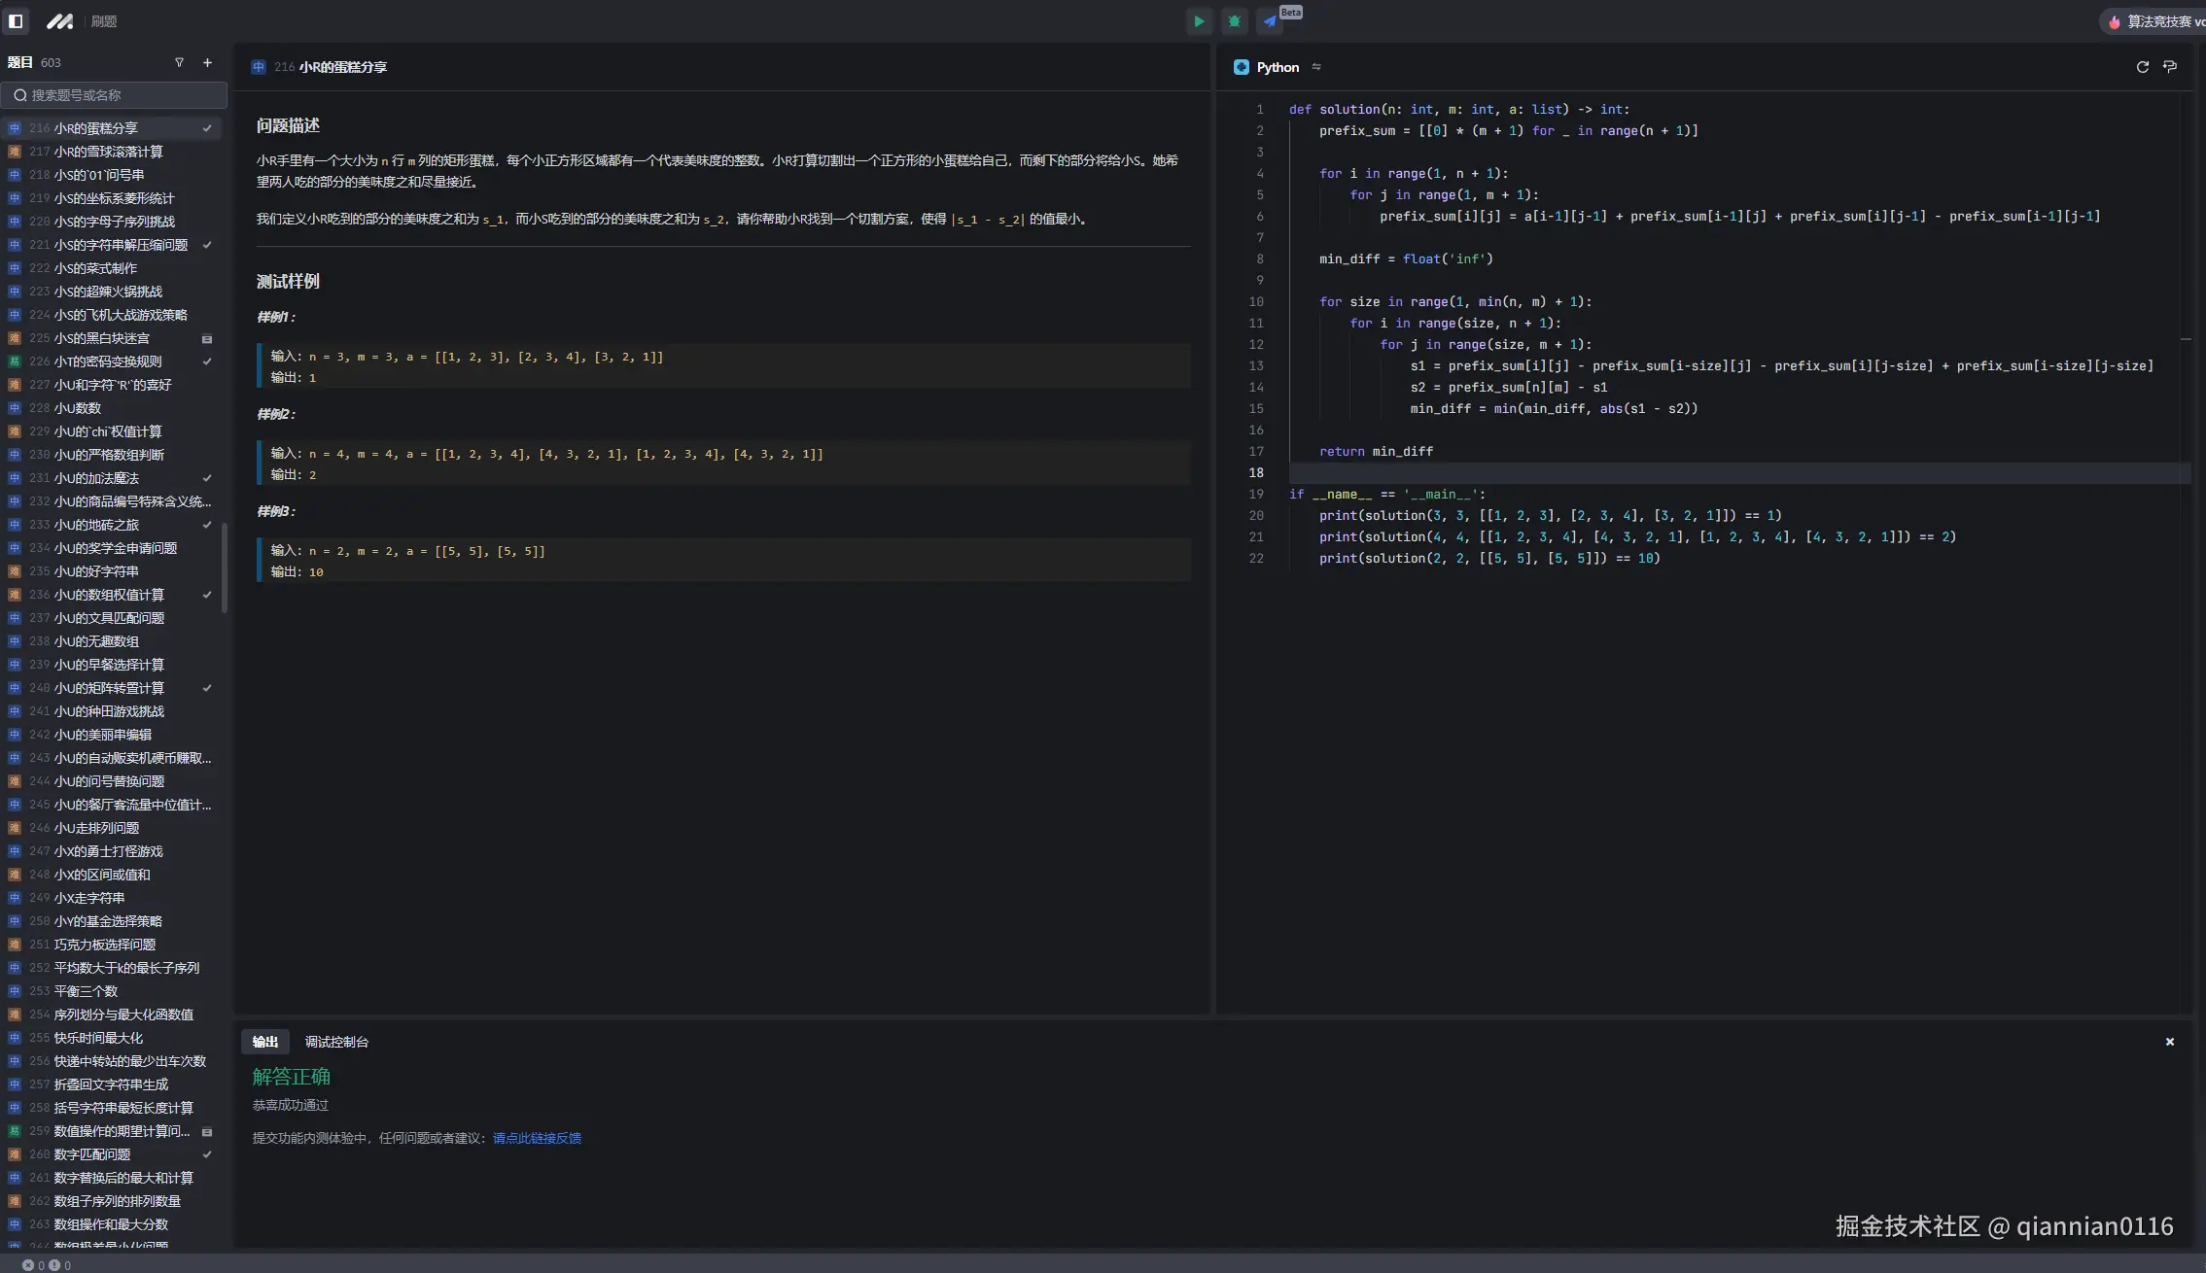Start debugging with the bug icon
Viewport: 2206px width, 1273px height.
point(1234,20)
